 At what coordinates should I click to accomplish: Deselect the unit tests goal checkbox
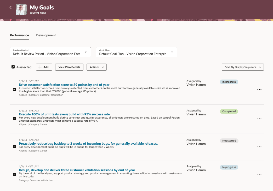(14, 119)
